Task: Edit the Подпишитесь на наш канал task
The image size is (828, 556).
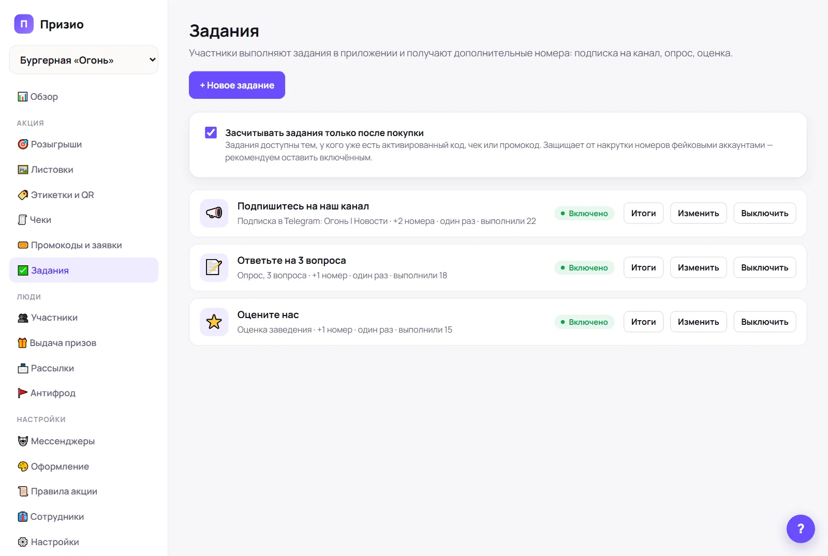Action: coord(698,213)
